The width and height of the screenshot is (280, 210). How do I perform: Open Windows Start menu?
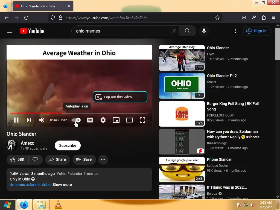(x=7, y=205)
